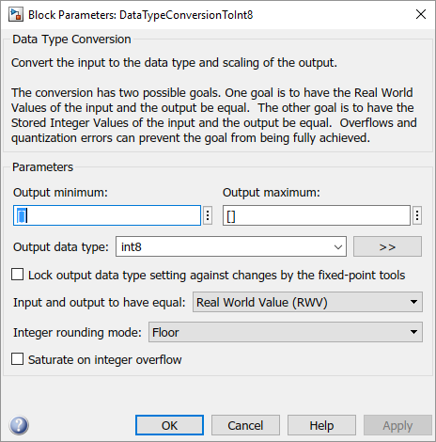Enable Saturate on integer overflow checkbox
This screenshot has width=436, height=442.
click(18, 359)
